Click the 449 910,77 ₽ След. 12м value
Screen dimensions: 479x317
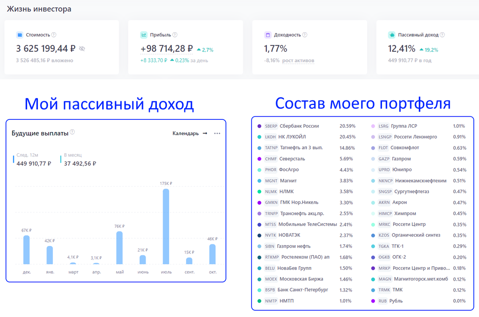click(34, 163)
